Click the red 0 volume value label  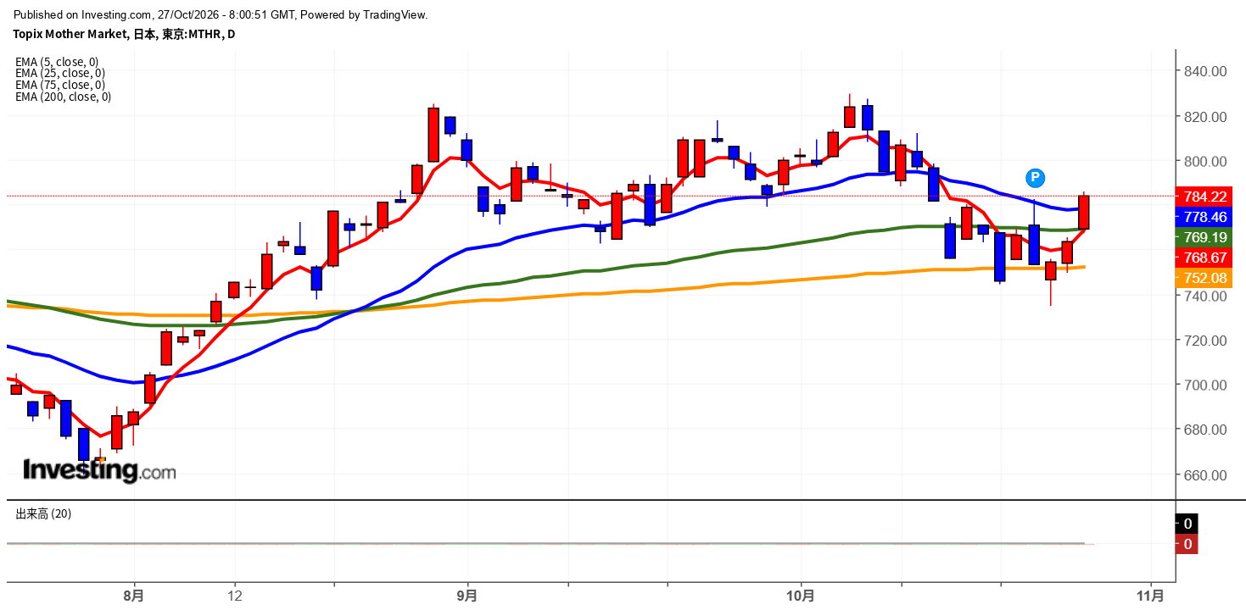(1187, 544)
